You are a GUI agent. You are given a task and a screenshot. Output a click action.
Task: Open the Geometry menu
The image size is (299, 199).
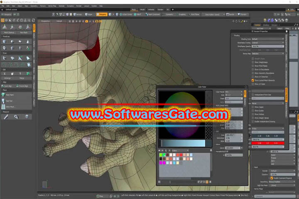pyautogui.click(x=34, y=6)
